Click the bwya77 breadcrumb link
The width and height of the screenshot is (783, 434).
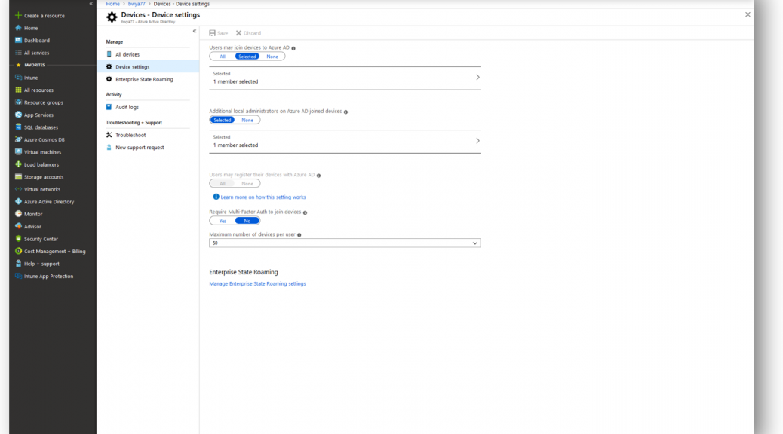click(x=137, y=4)
